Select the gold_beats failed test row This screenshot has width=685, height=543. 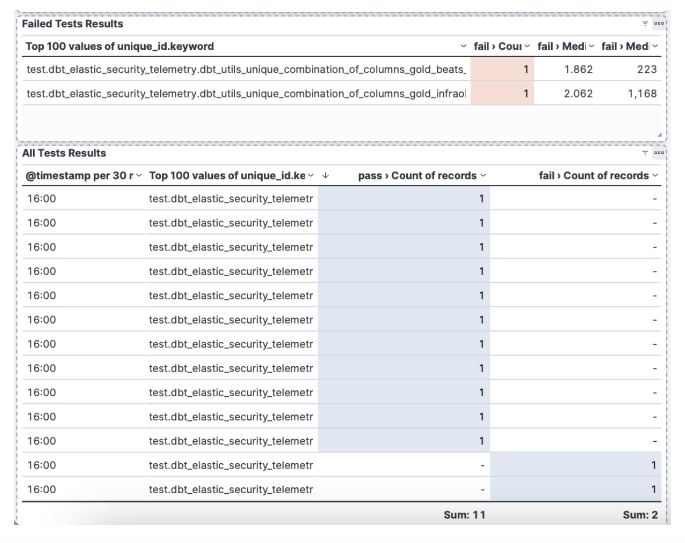pos(246,70)
